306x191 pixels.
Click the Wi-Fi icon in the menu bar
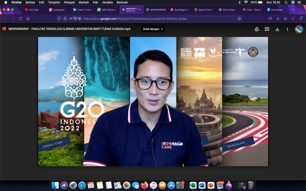(x=246, y=2)
